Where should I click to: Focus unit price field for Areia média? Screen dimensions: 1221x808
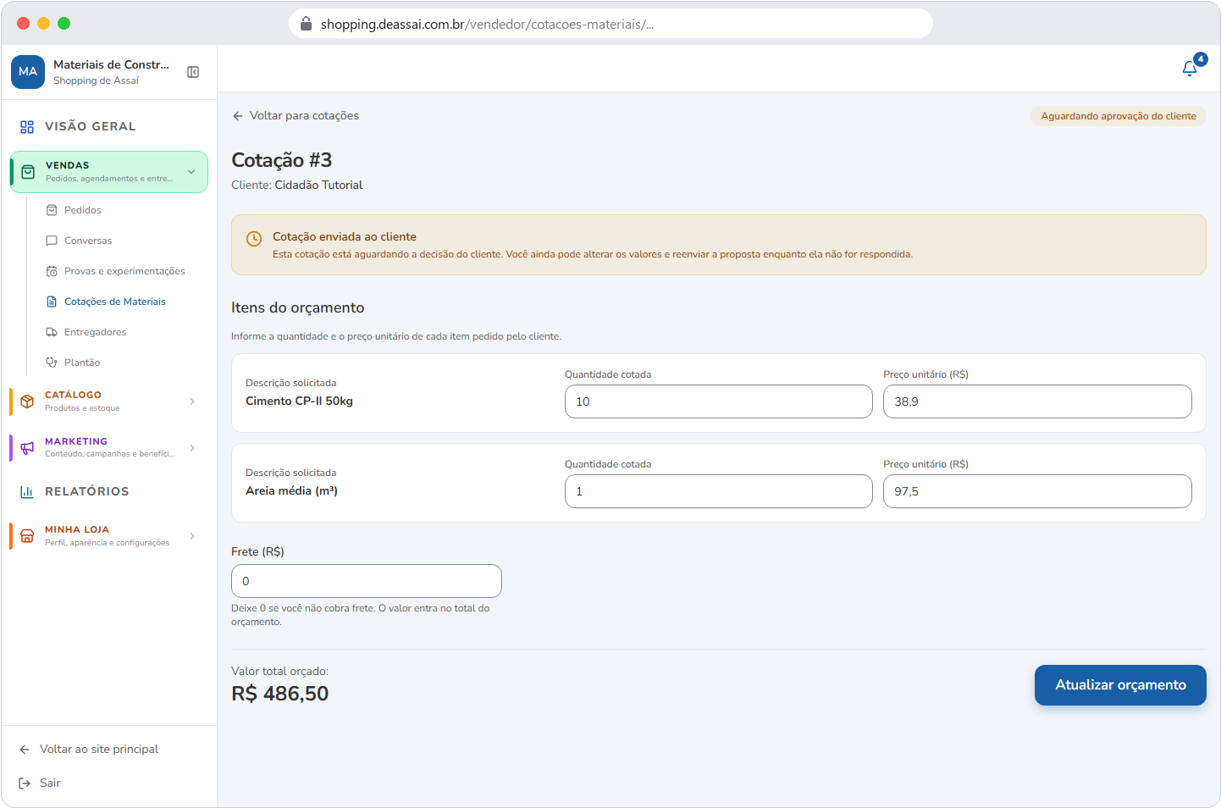1037,491
